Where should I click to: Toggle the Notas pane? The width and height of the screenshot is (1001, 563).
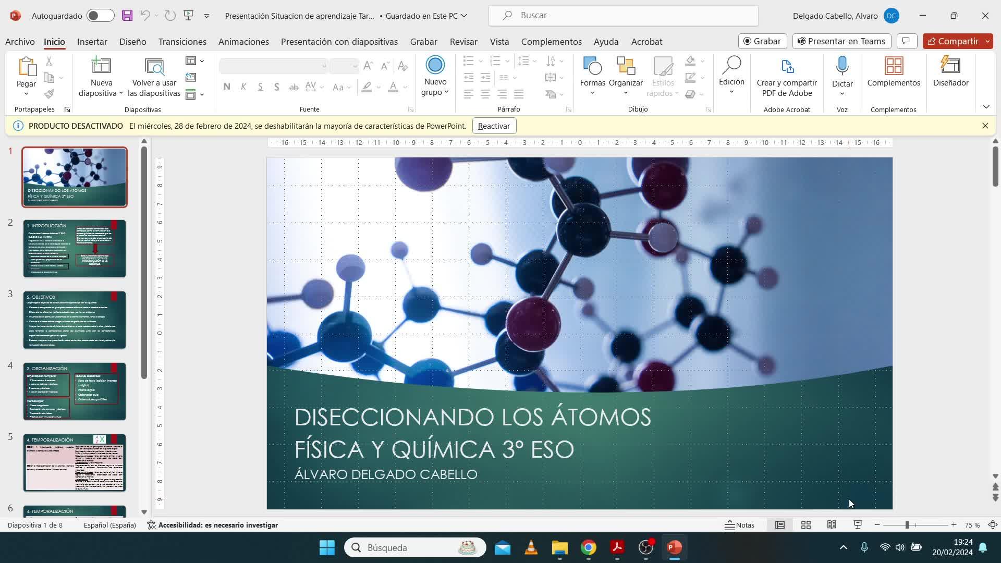tap(739, 525)
